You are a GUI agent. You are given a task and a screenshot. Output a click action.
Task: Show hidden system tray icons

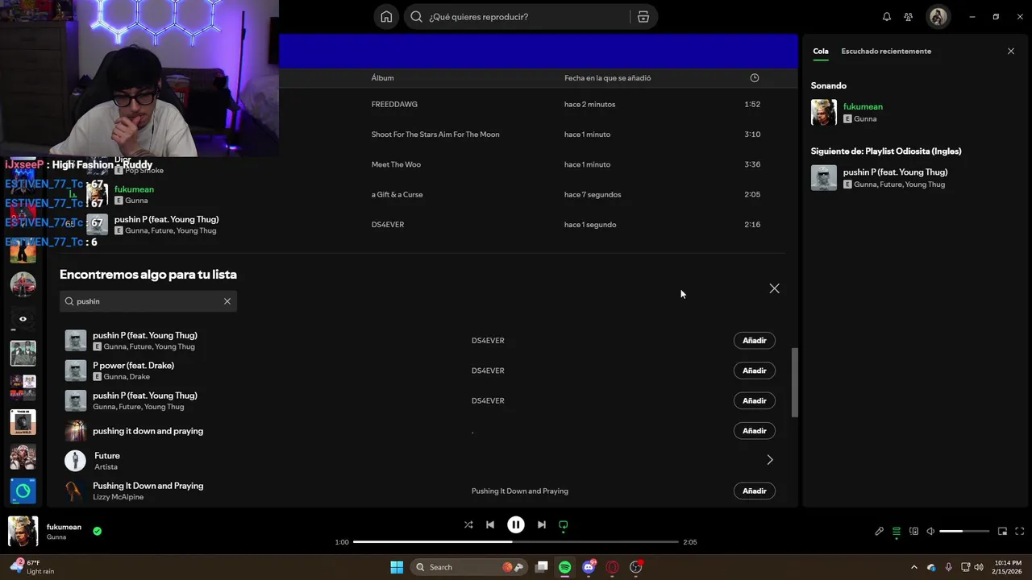pyautogui.click(x=914, y=567)
